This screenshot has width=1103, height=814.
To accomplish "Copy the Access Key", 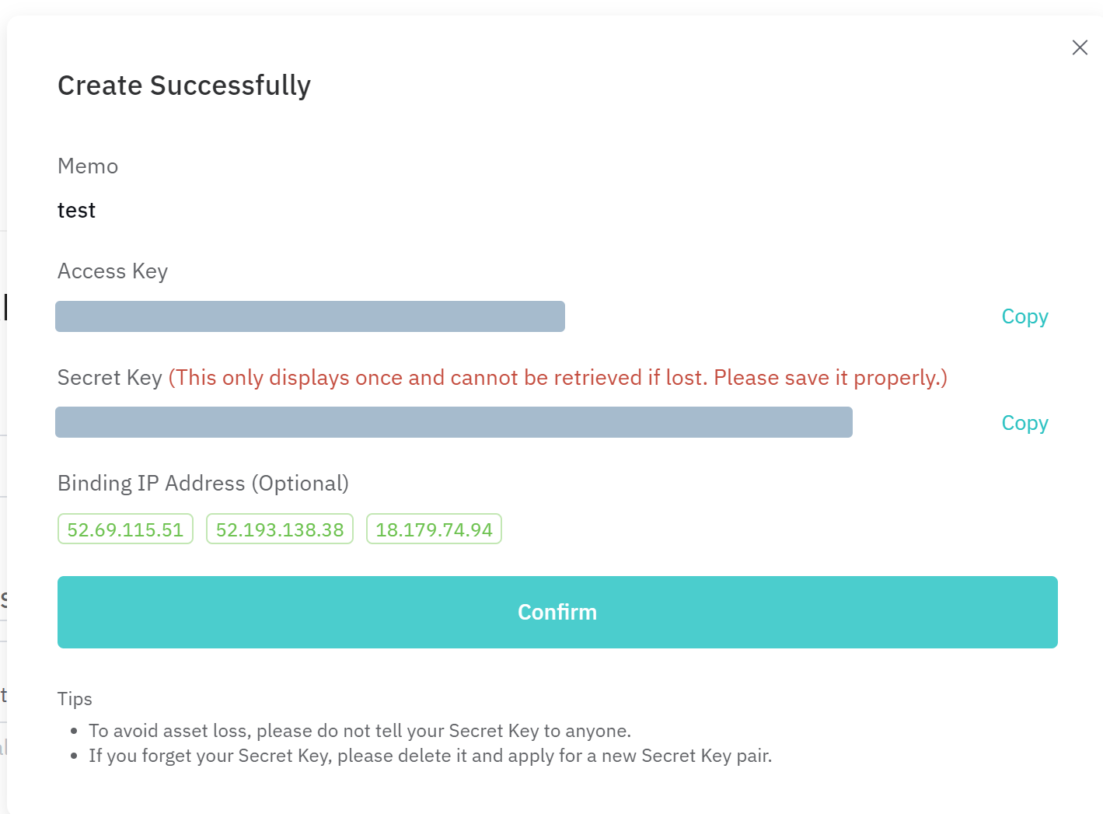I will 1024,316.
